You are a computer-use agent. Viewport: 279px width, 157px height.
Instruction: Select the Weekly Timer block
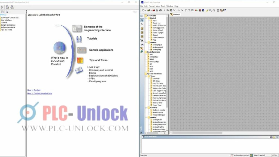(x=157, y=103)
